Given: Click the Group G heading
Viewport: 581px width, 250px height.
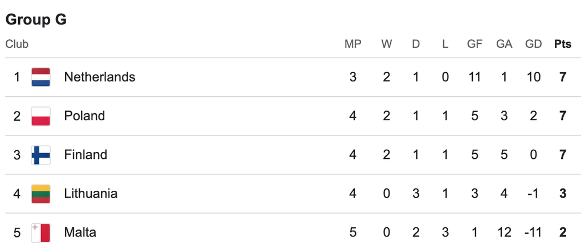Looking at the screenshot, I should [x=36, y=19].
